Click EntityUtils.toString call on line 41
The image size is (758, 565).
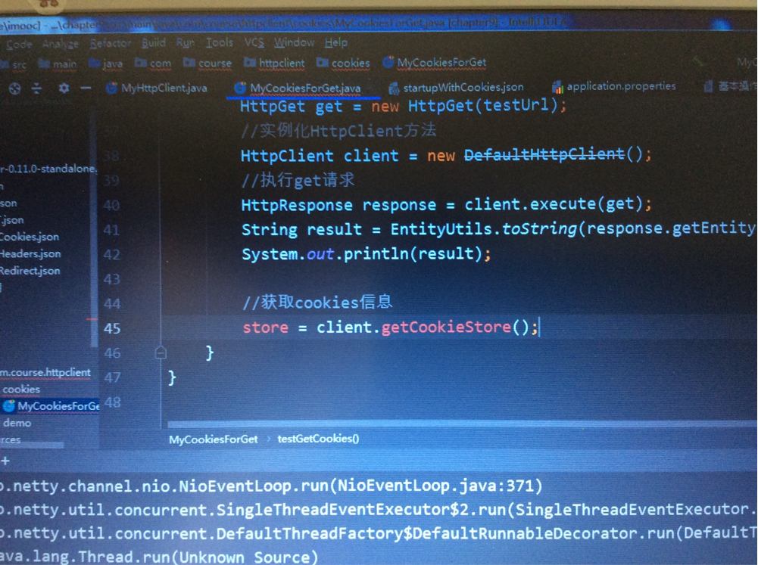point(483,228)
